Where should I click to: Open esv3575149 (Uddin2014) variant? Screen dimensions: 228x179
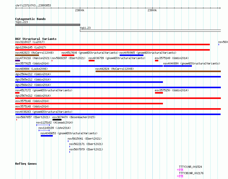172,58
